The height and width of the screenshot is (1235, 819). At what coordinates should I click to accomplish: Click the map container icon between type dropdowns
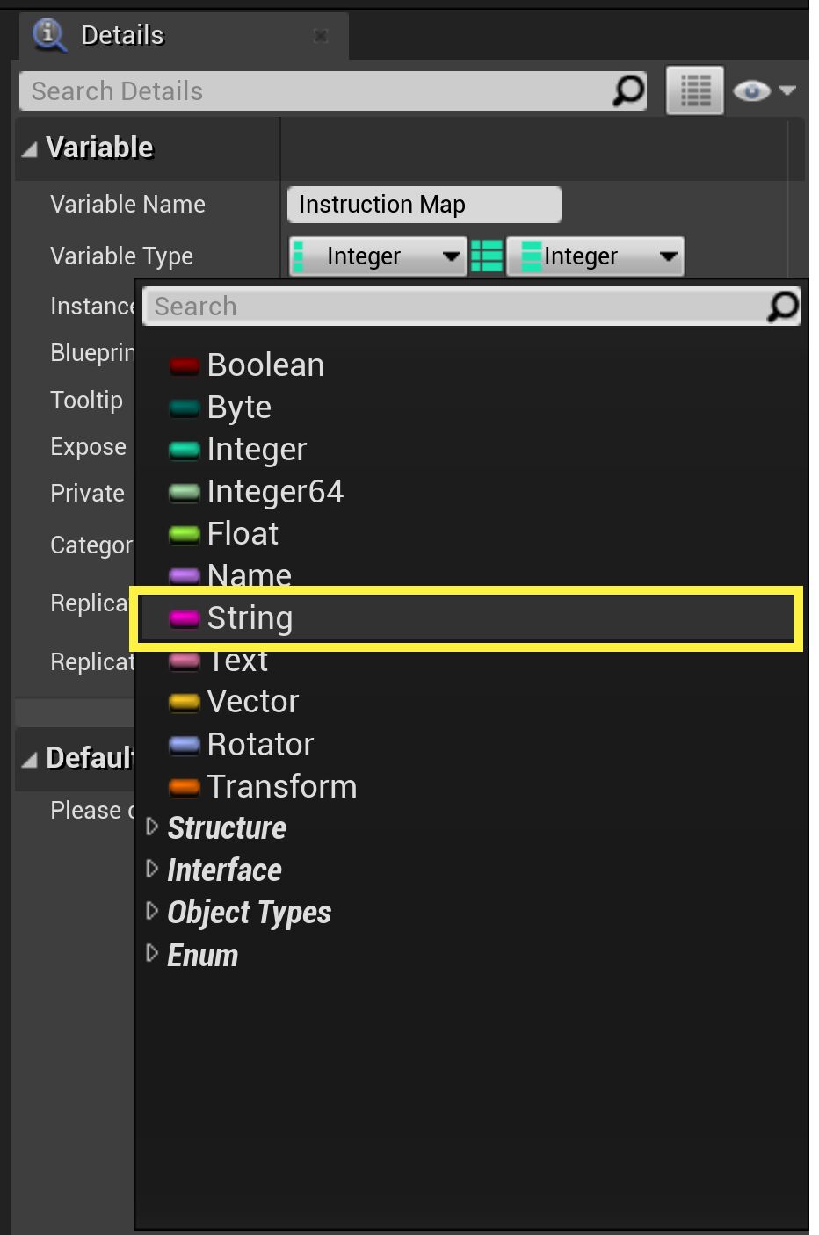click(488, 256)
